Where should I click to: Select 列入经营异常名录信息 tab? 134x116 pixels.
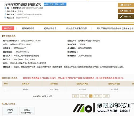pyautogui.click(x=77, y=28)
